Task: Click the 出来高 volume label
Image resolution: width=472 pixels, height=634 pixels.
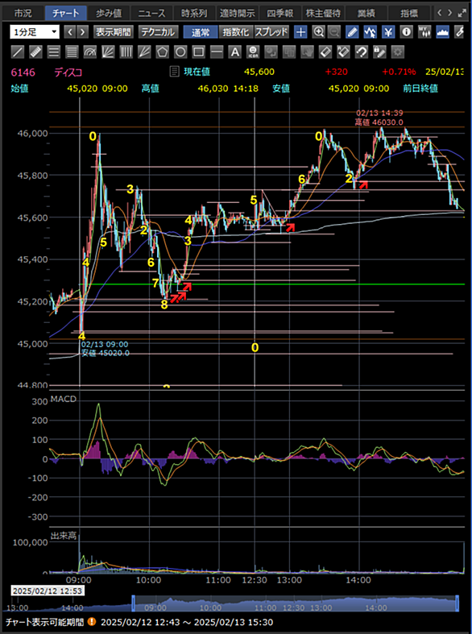Action: [63, 536]
